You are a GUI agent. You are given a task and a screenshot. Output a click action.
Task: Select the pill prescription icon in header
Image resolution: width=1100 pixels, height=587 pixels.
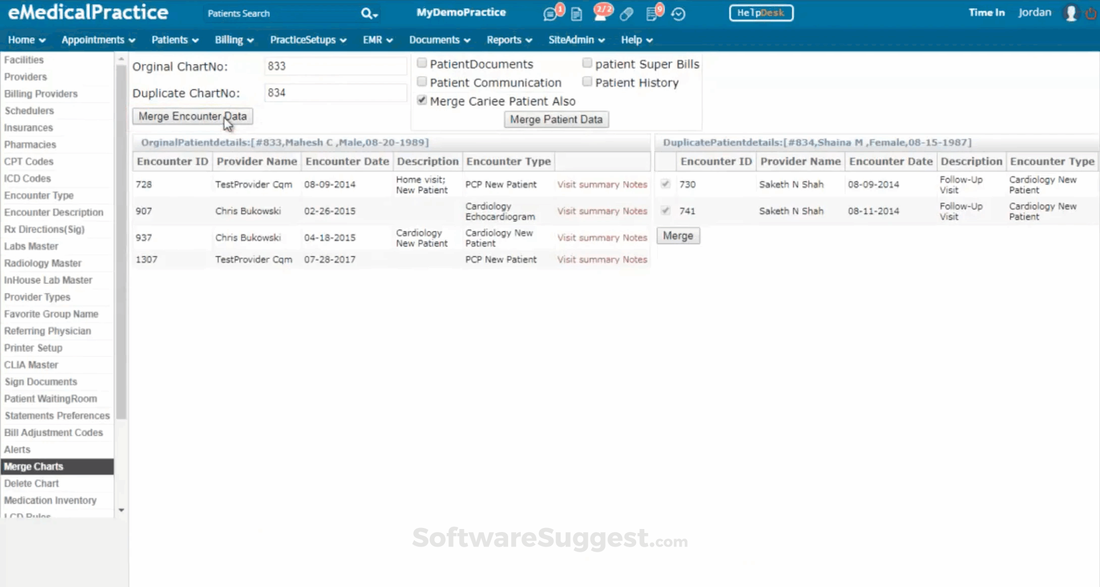click(x=626, y=14)
